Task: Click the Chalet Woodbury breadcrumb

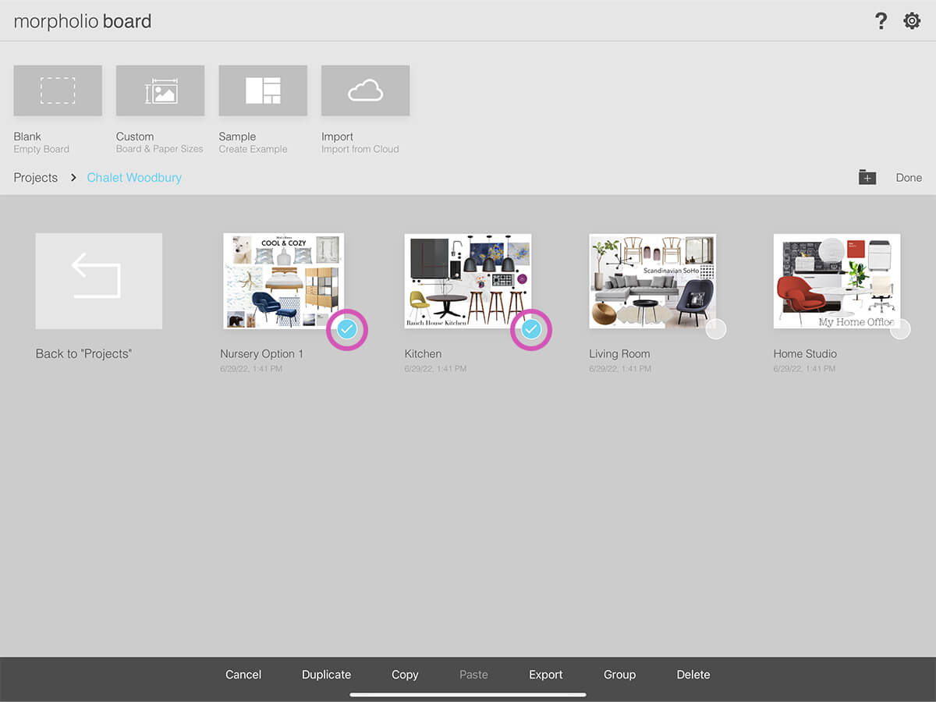Action: coord(134,178)
